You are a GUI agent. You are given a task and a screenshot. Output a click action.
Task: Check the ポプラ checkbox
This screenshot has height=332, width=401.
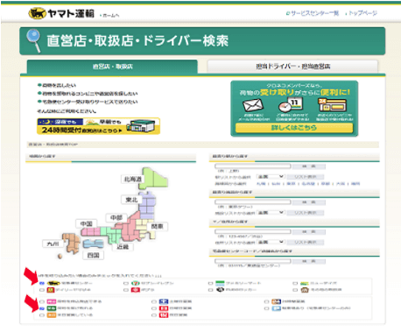[x=126, y=290]
